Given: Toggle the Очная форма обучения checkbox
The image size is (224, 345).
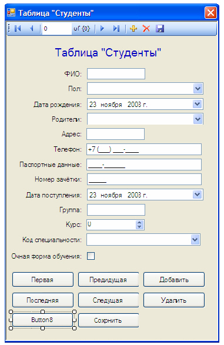Looking at the screenshot, I should point(91,256).
